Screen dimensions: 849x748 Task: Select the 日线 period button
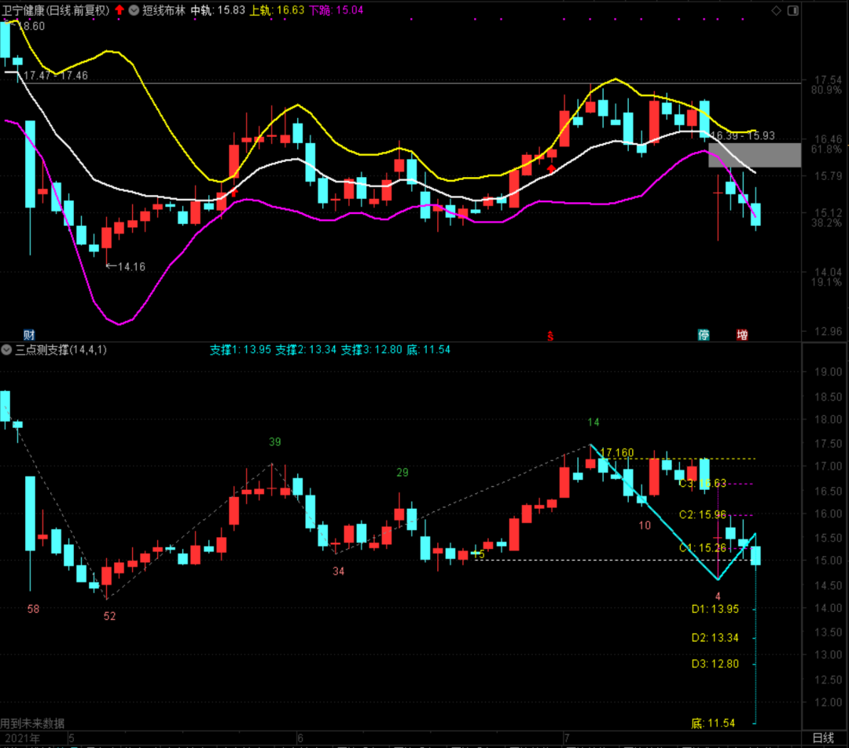click(823, 738)
